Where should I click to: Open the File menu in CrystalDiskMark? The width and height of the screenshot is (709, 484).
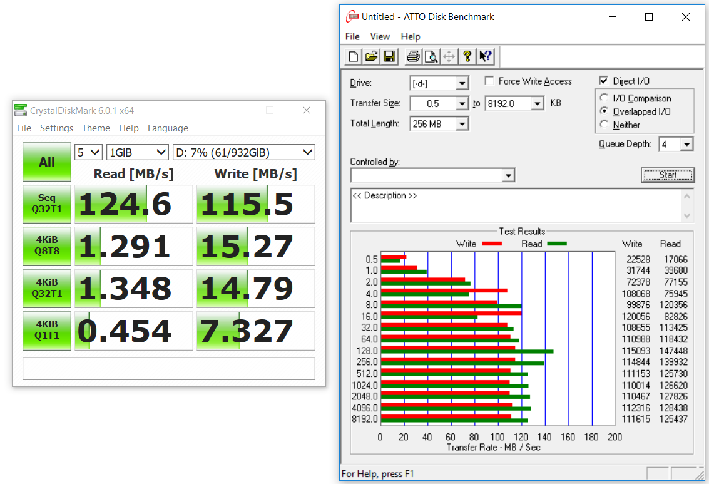tap(24, 128)
